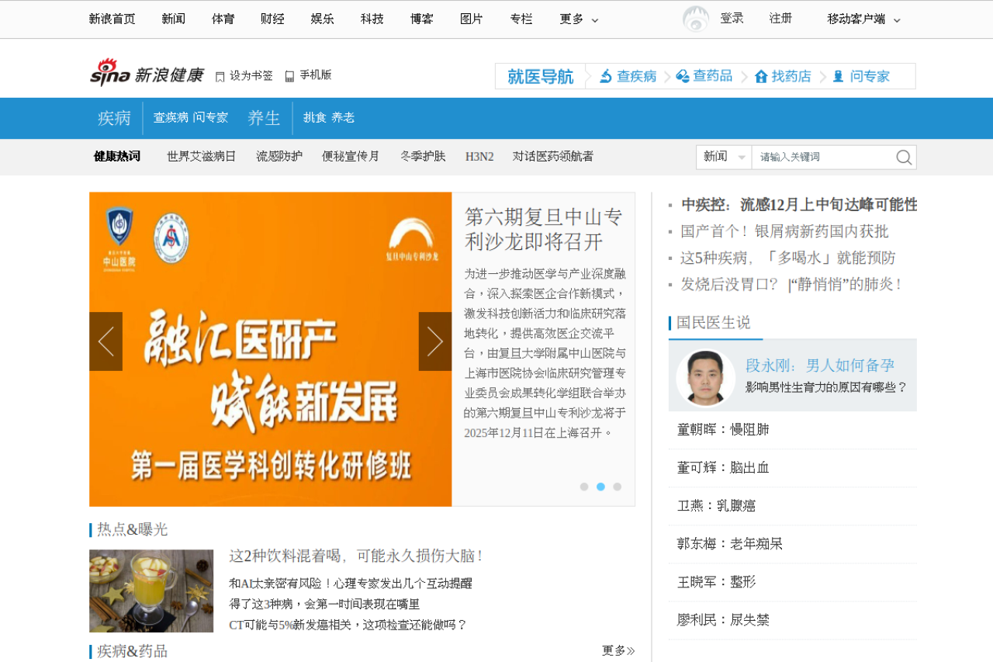Click the 找药店 house icon
The height and width of the screenshot is (662, 993).
coord(761,76)
